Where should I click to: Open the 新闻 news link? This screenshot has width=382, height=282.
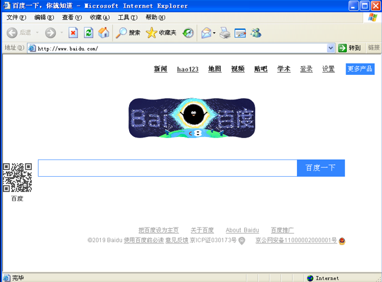tap(161, 69)
